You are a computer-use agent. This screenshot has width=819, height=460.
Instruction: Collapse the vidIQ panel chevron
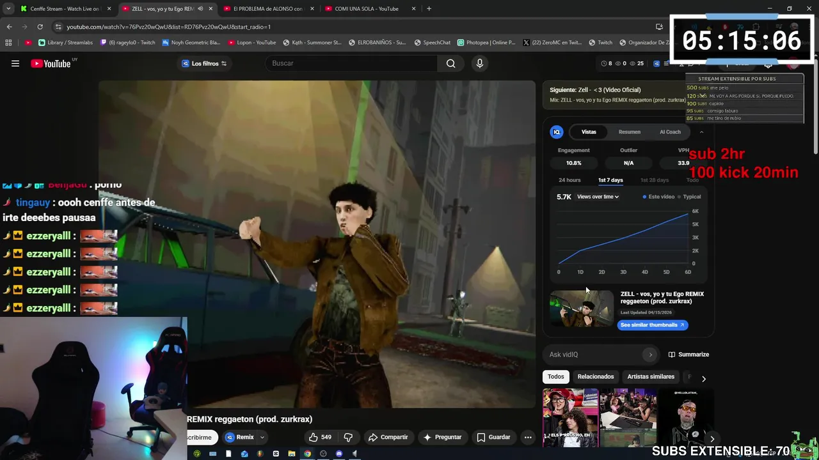701,132
